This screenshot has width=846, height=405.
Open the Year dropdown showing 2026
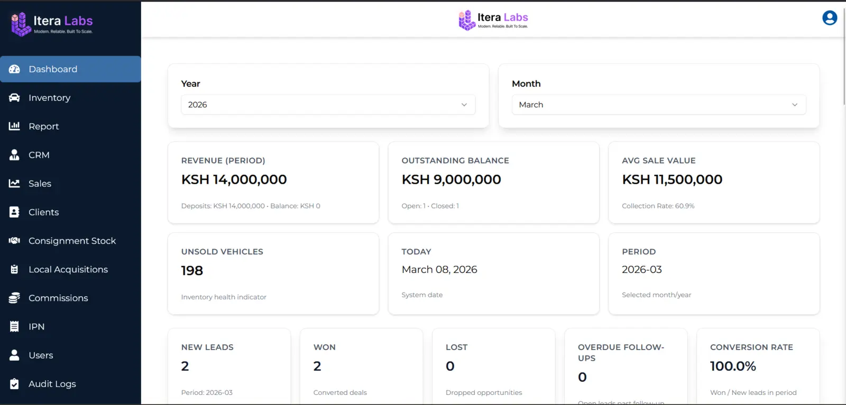(328, 105)
